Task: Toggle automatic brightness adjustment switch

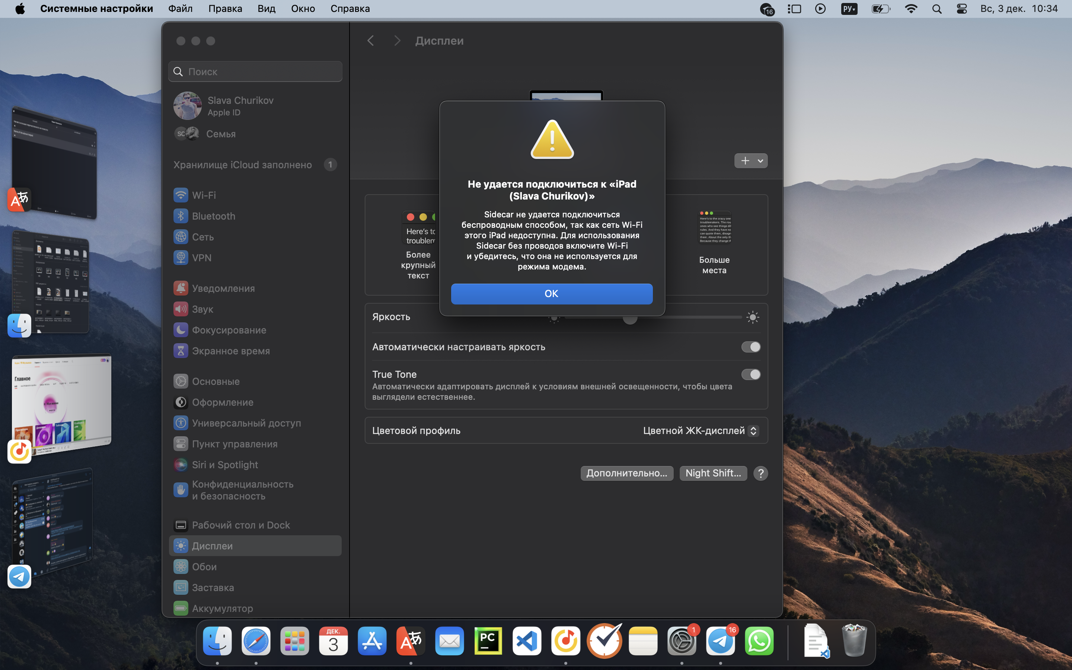Action: [750, 347]
